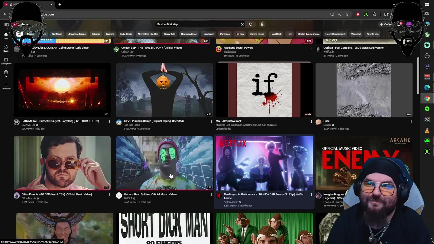Screen dimensions: 434x244
Task: Open VLC media player from the taskbar
Action: point(427,130)
